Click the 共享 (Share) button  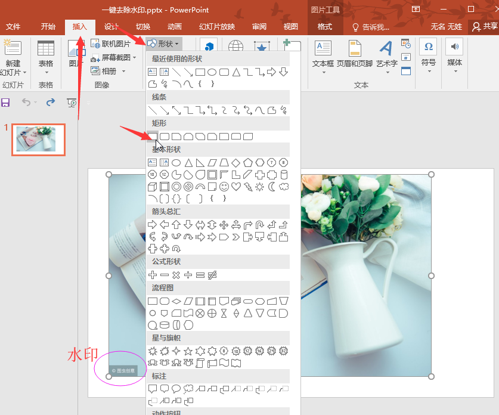(485, 26)
